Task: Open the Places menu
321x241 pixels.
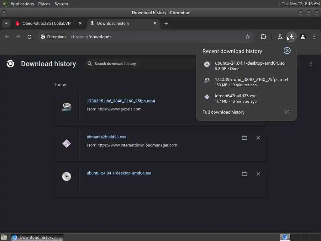Action: point(44,4)
